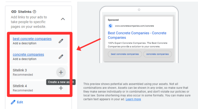Select 'best concrete companies' chip in preview
Viewport: 198px width, 109px height.
pos(125,54)
